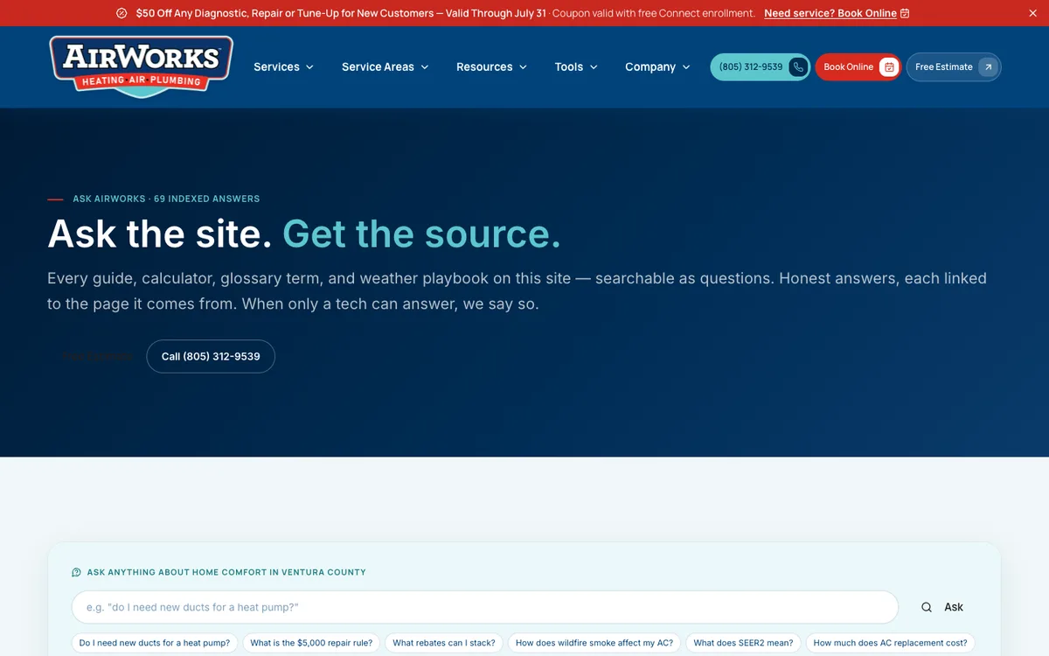Click the red Book Online button label
The image size is (1049, 656).
(x=848, y=66)
